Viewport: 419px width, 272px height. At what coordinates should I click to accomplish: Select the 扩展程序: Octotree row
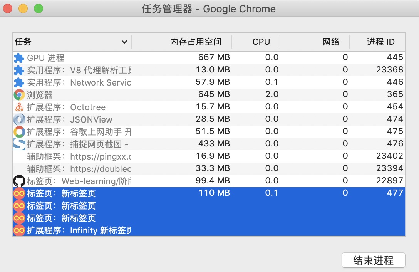tap(209, 107)
